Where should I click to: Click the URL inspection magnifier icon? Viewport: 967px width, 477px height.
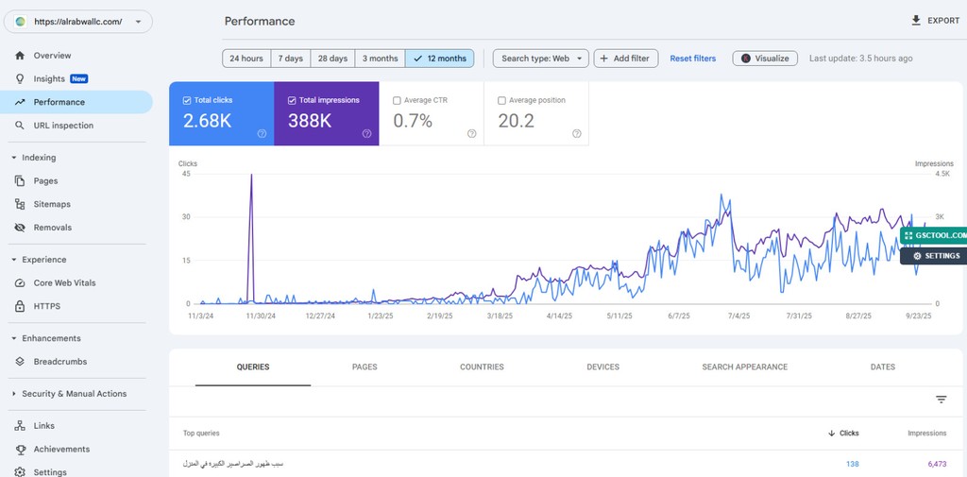[21, 126]
